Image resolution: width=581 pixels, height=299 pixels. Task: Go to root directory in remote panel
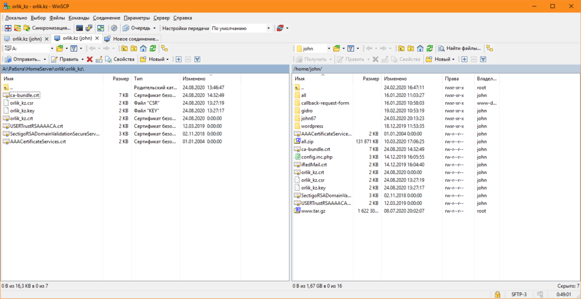click(x=411, y=48)
